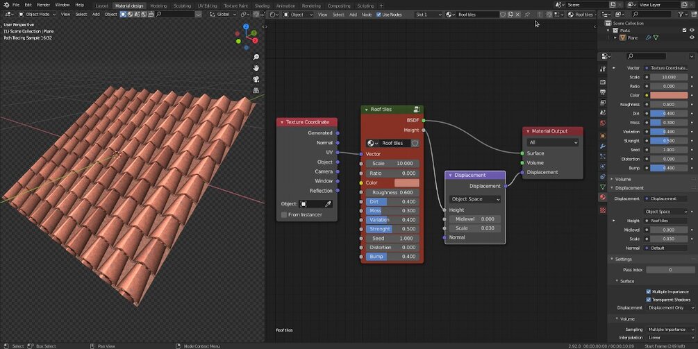Image resolution: width=698 pixels, height=349 pixels.
Task: Click the Scale 0.030 field in Displacement node
Action: coord(474,228)
